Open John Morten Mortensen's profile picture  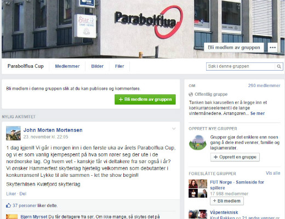click(13, 133)
